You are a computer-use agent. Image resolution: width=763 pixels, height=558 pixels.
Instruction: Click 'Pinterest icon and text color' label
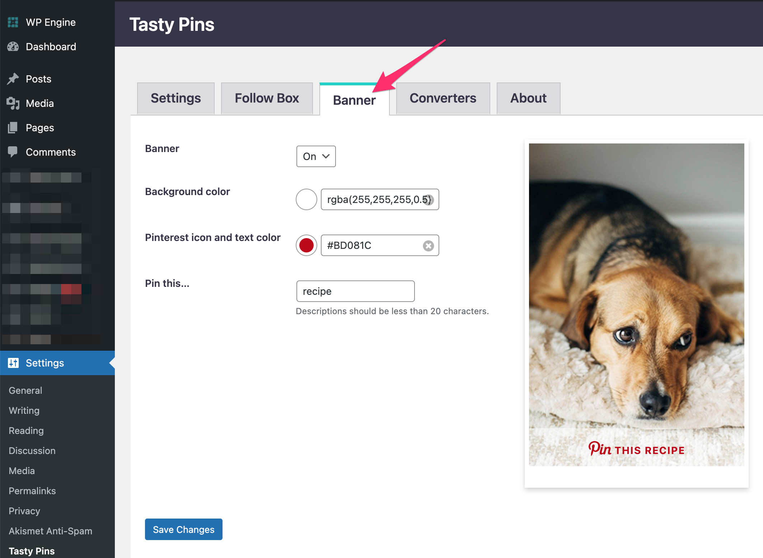click(x=213, y=237)
